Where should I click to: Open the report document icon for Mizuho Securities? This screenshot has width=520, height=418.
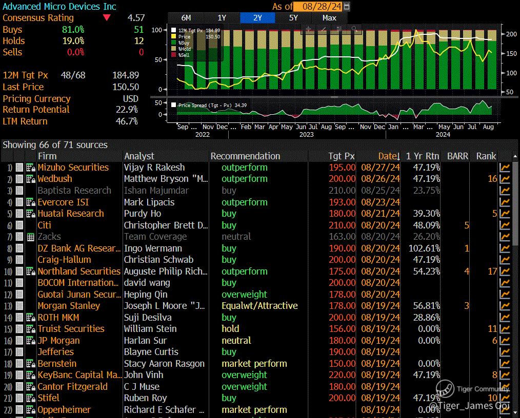19,168
